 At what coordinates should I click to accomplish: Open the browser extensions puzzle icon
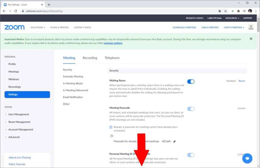[238, 11]
